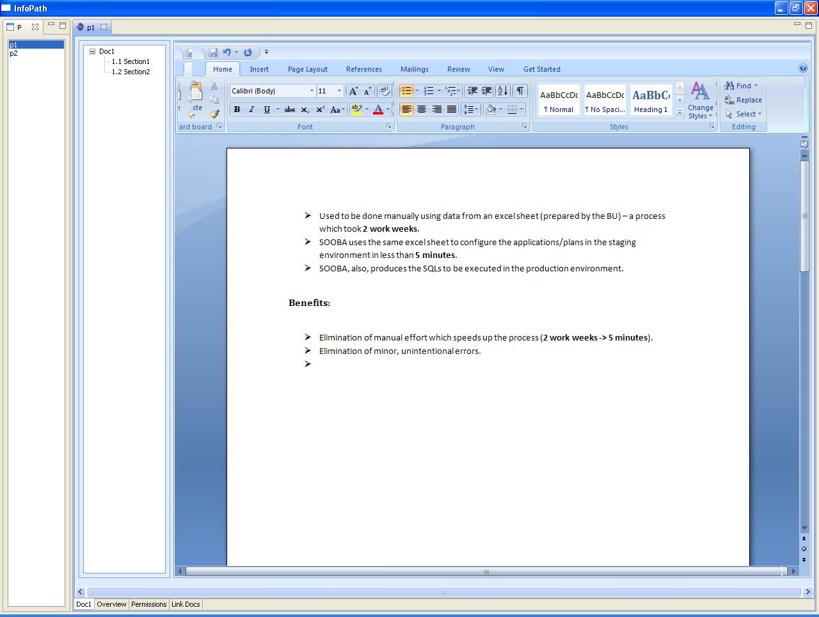This screenshot has height=617, width=819.
Task: Open the Permissions bottom tab
Action: [x=149, y=604]
